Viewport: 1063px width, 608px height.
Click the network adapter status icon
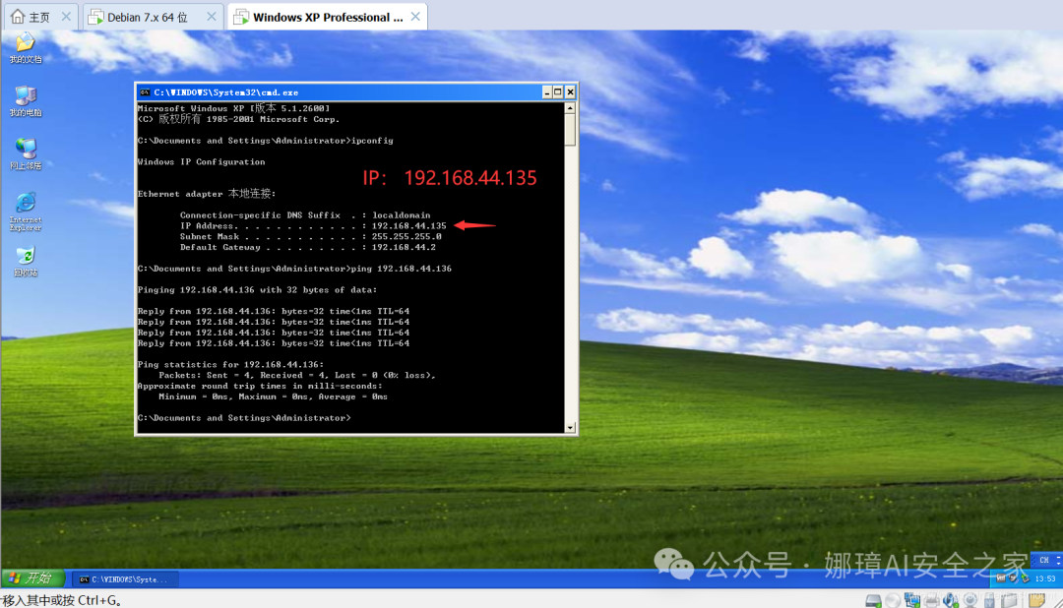click(x=911, y=600)
